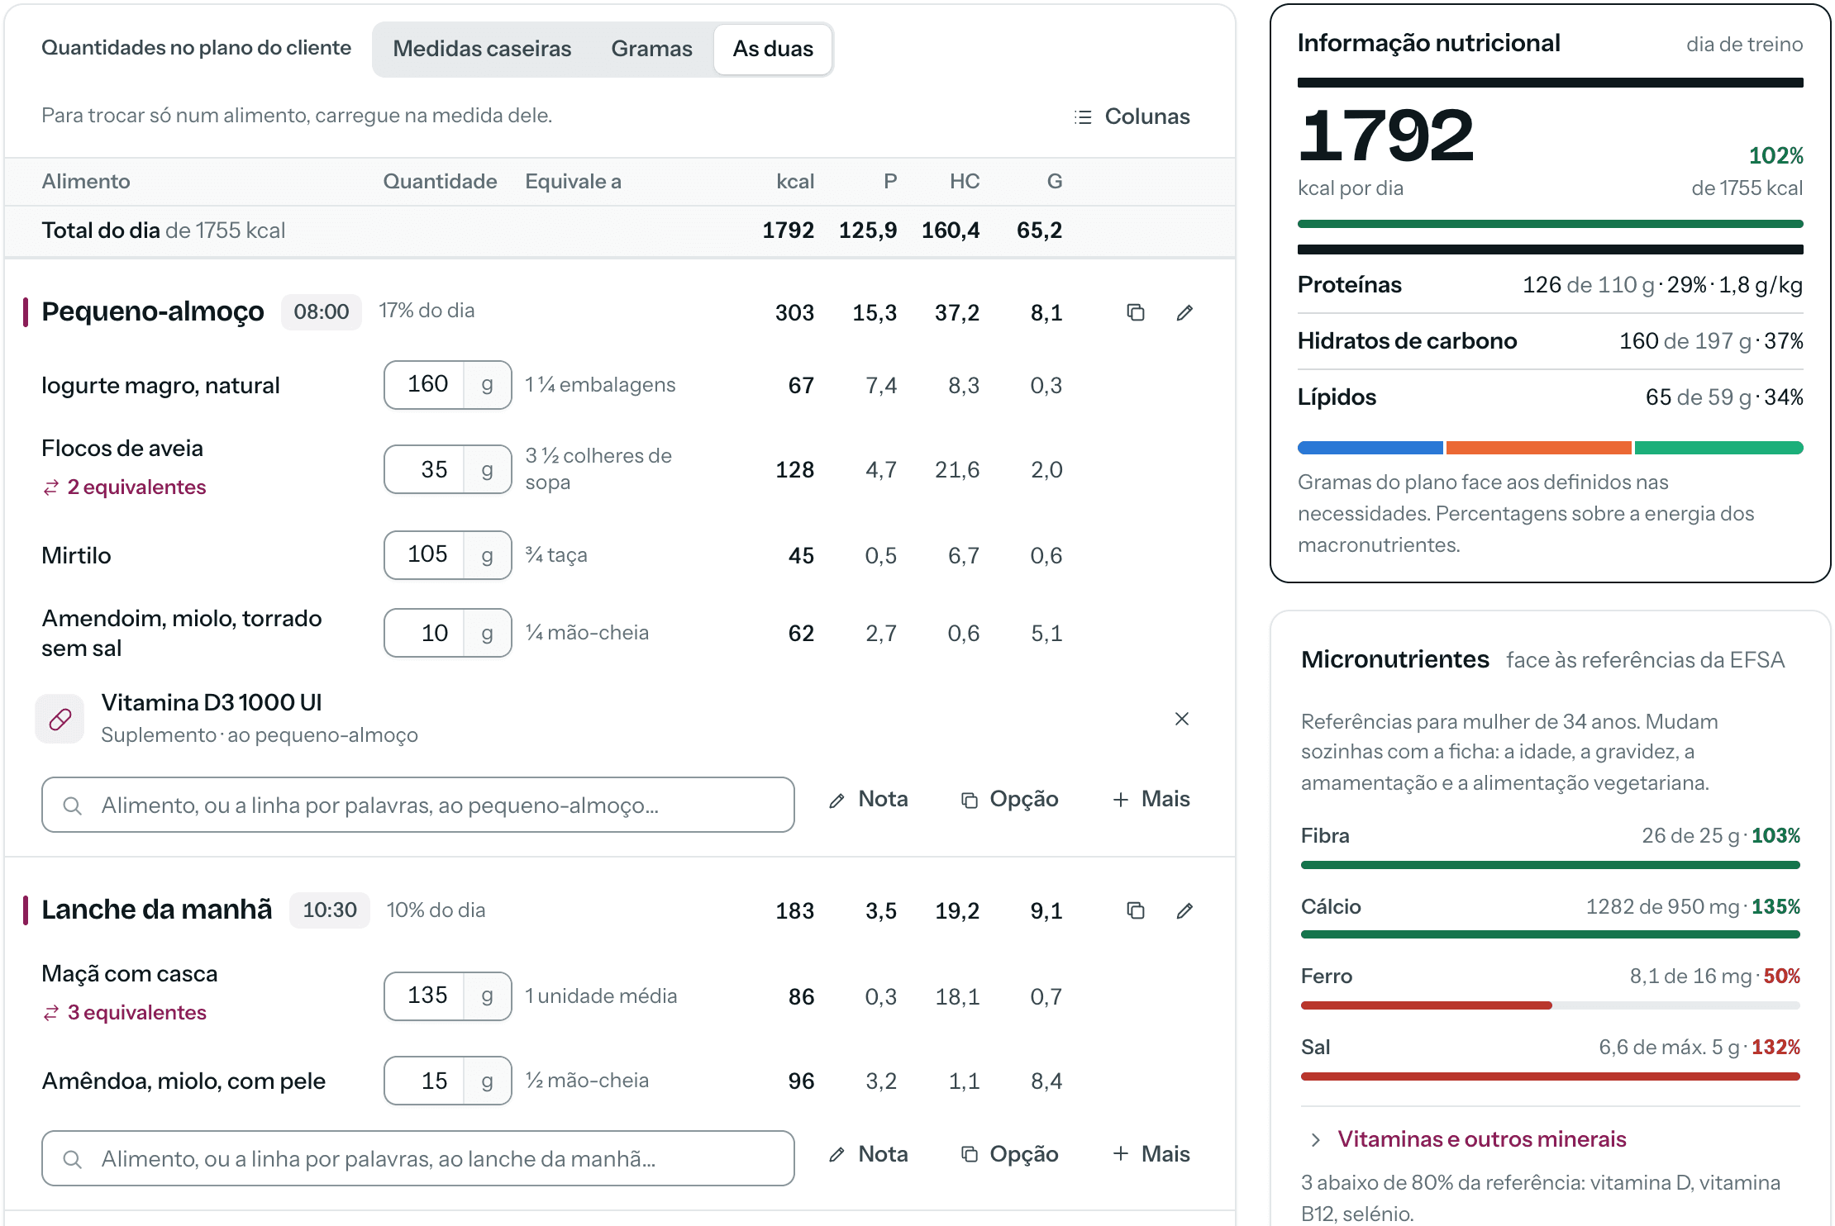Select the As duas option
1835x1226 pixels.
pyautogui.click(x=773, y=49)
